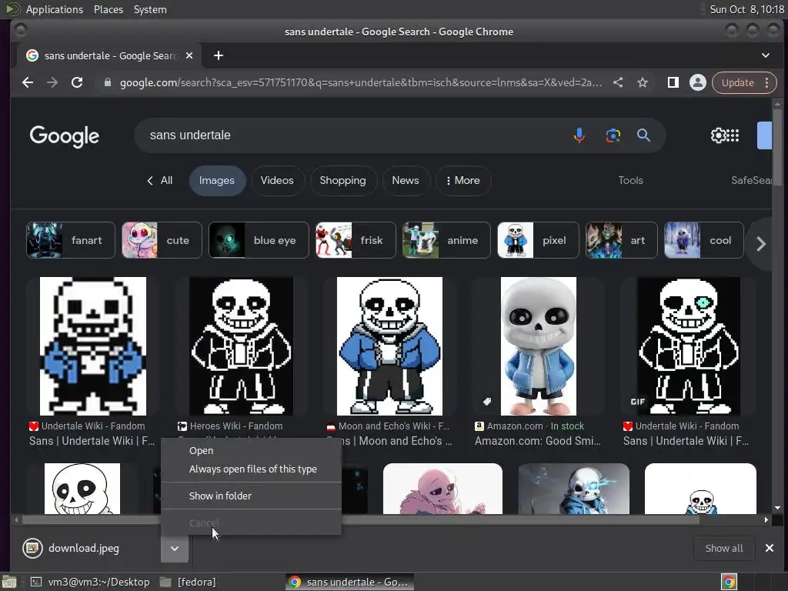The image size is (788, 591).
Task: Expand the More search filters
Action: click(463, 180)
